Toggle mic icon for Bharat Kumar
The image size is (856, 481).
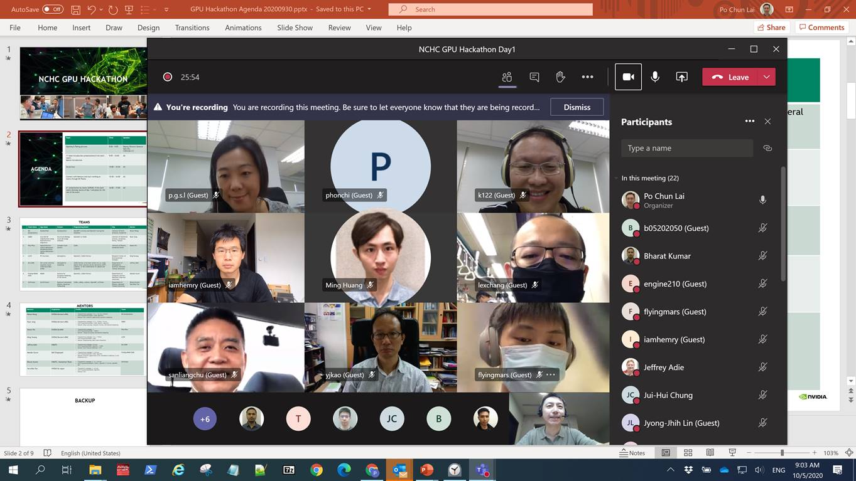pyautogui.click(x=762, y=256)
